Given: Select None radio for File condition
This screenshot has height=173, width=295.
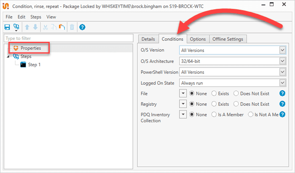Looking at the screenshot, I should tap(191, 94).
